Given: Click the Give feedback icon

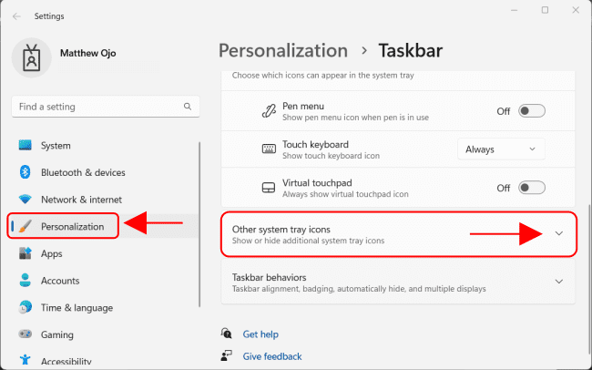Looking at the screenshot, I should coord(226,356).
